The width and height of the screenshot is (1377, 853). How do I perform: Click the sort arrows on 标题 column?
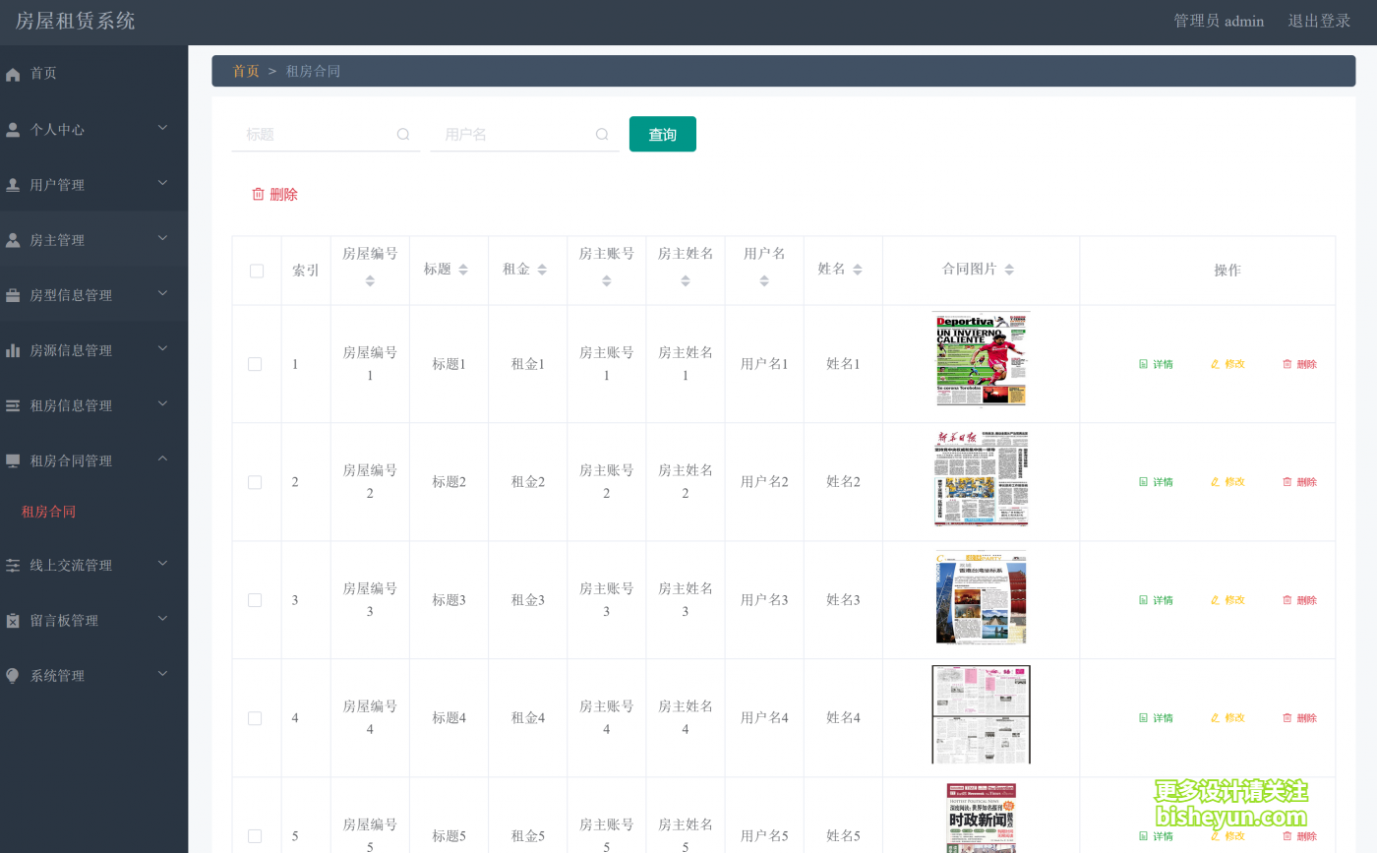(463, 270)
